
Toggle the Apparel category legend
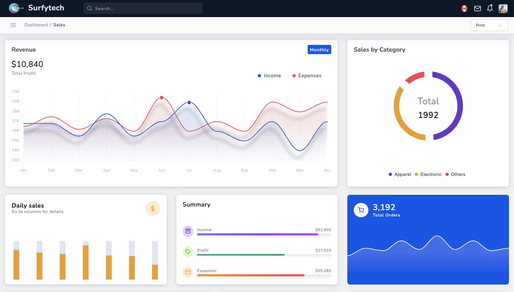click(x=399, y=174)
